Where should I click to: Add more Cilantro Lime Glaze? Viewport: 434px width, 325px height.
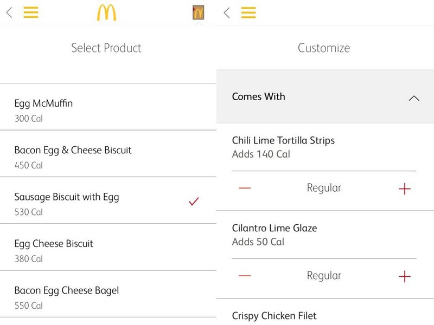pos(405,276)
